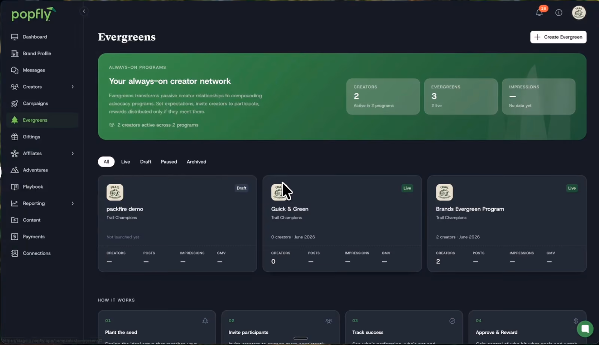Click the Payments dollar icon
This screenshot has height=345, width=599.
click(x=15, y=236)
